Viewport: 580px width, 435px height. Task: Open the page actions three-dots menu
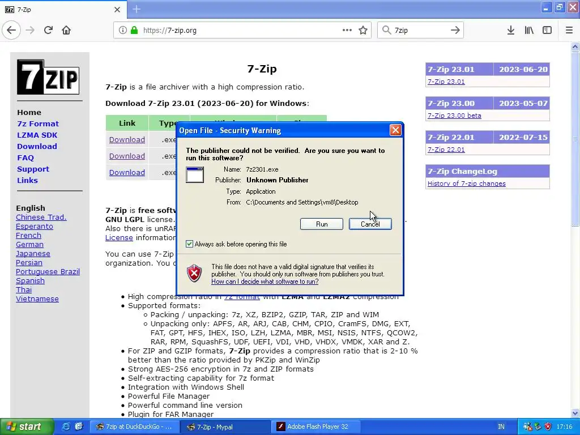tap(347, 31)
